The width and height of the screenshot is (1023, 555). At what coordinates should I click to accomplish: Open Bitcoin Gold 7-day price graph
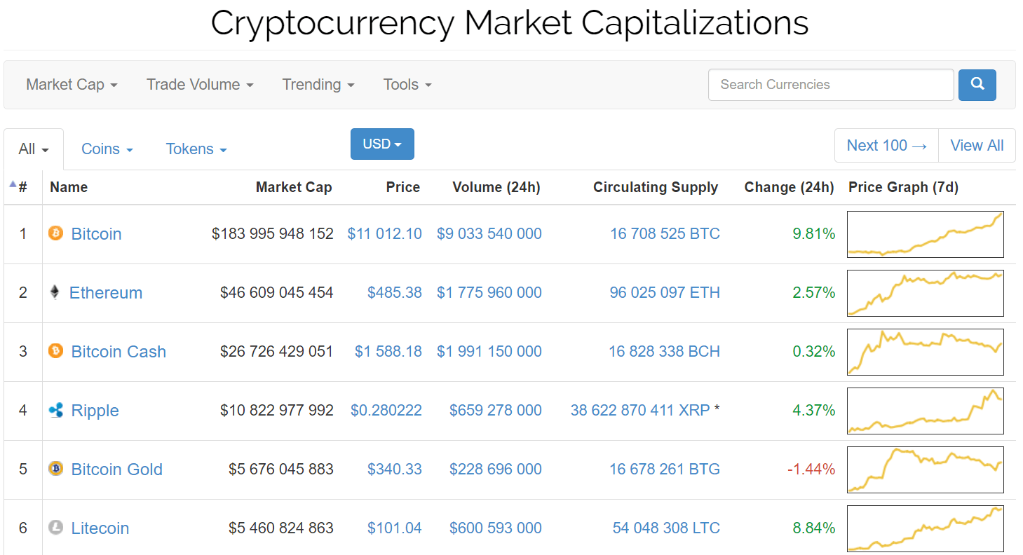click(x=926, y=470)
